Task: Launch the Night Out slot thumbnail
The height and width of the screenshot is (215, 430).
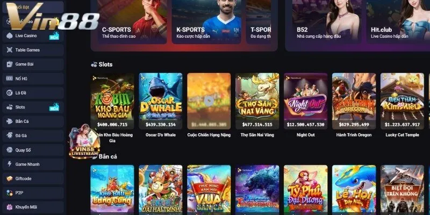Action: pos(305,101)
